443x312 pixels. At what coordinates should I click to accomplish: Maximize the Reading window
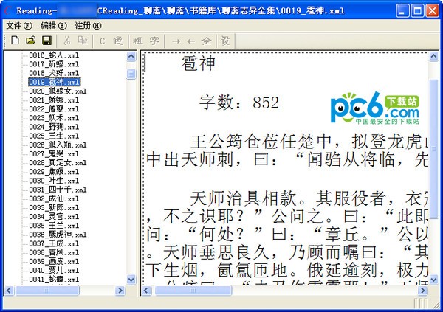click(418, 11)
